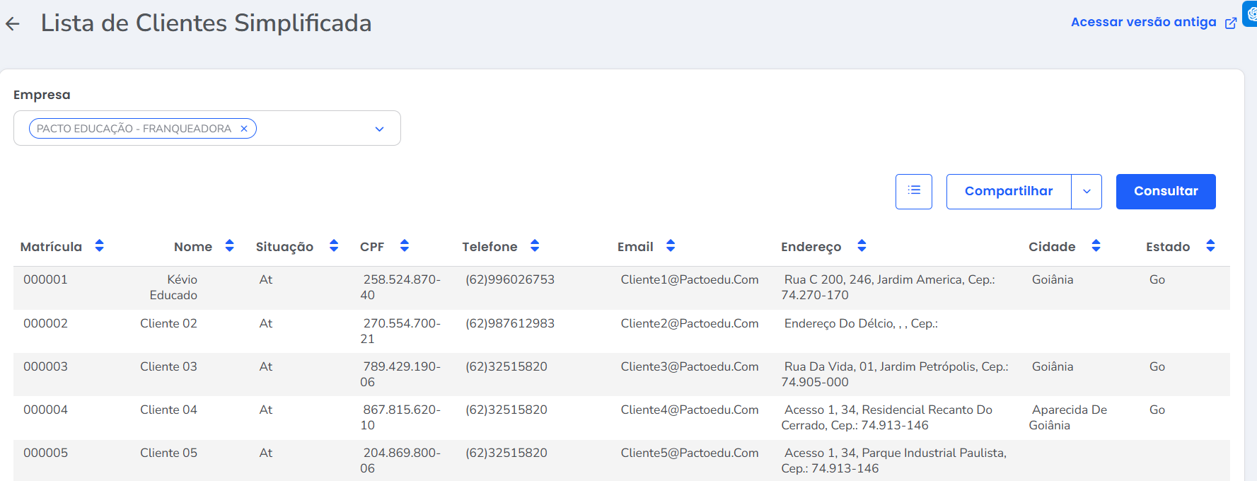Sort table by Telefone column
1257x481 pixels.
(x=535, y=246)
